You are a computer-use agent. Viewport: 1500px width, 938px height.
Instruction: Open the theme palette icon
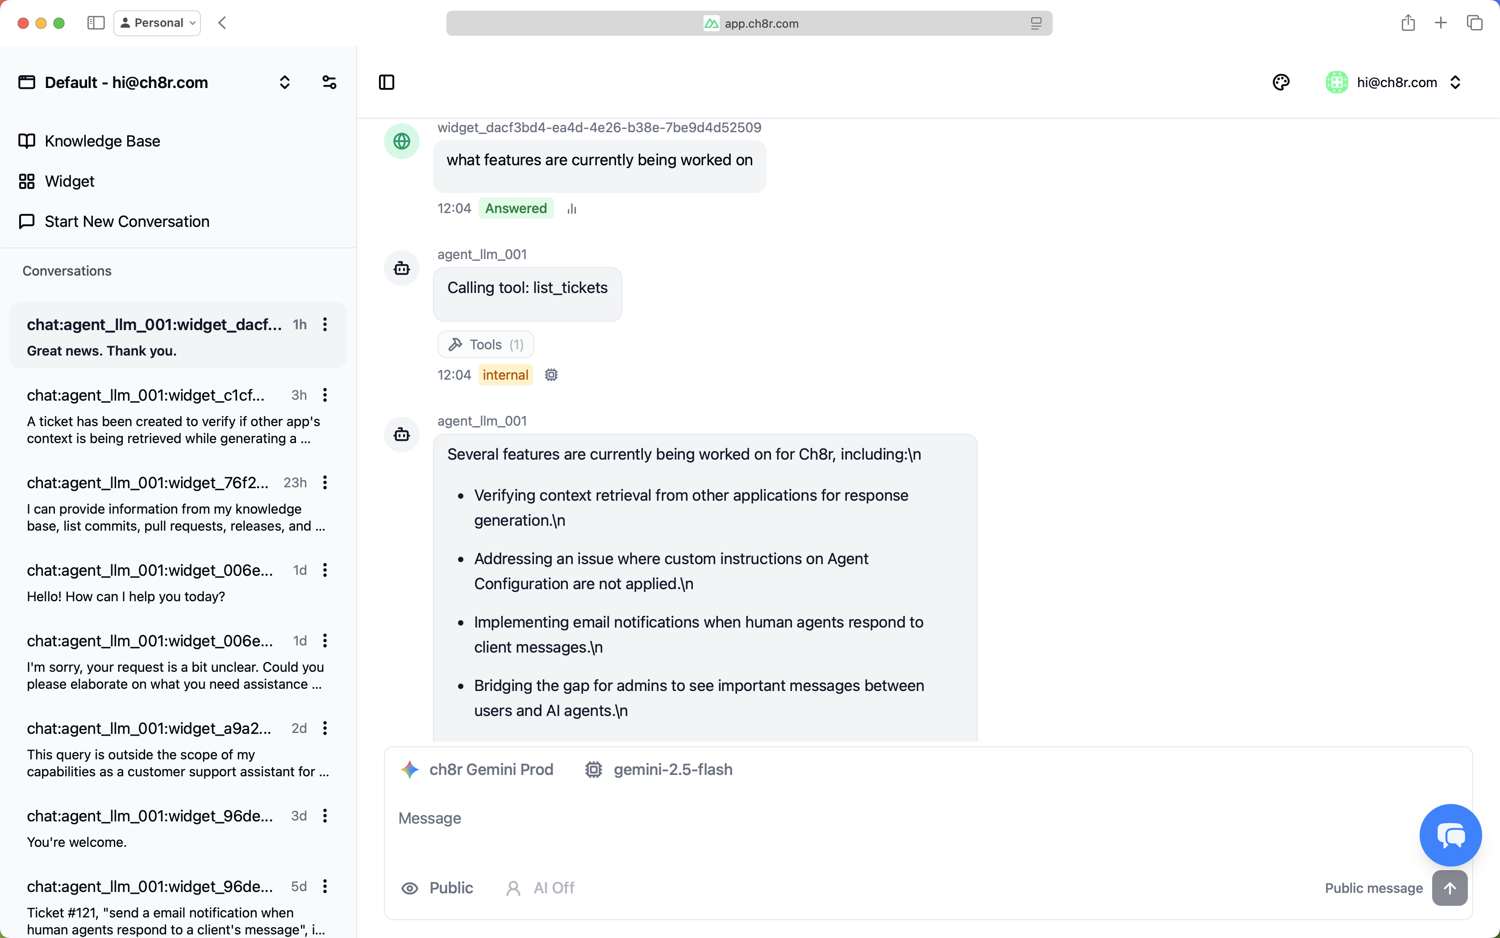(1280, 83)
